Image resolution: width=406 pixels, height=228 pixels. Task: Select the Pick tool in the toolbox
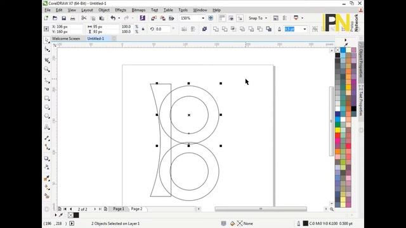pos(47,41)
